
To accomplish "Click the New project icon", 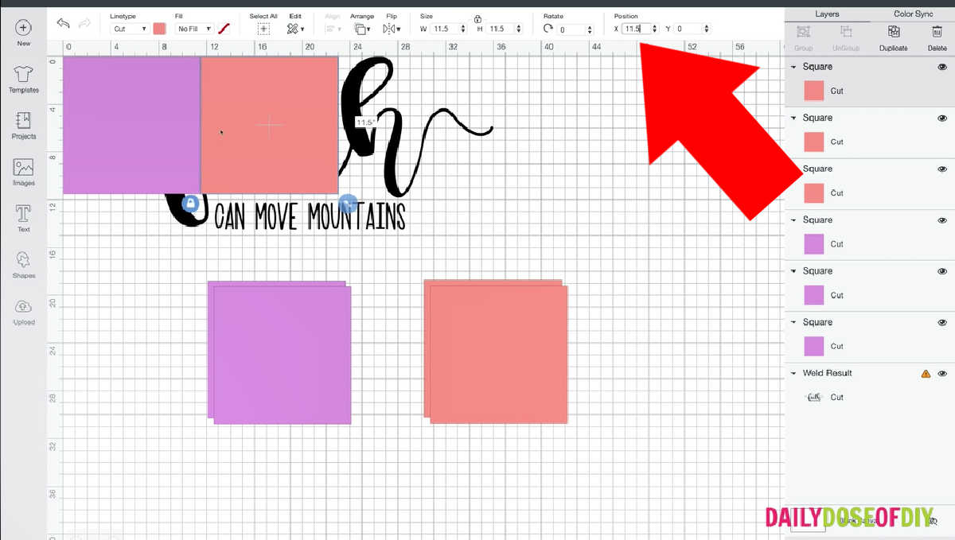I will [23, 28].
